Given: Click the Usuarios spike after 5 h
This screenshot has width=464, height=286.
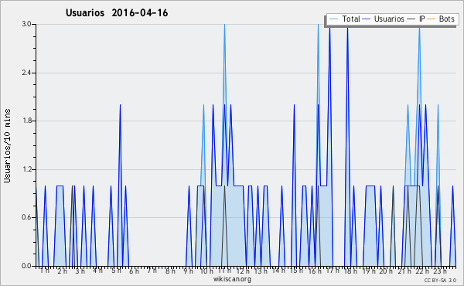Looking at the screenshot, I should coord(120,105).
